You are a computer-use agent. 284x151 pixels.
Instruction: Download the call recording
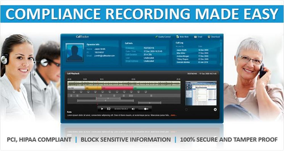(x=214, y=37)
